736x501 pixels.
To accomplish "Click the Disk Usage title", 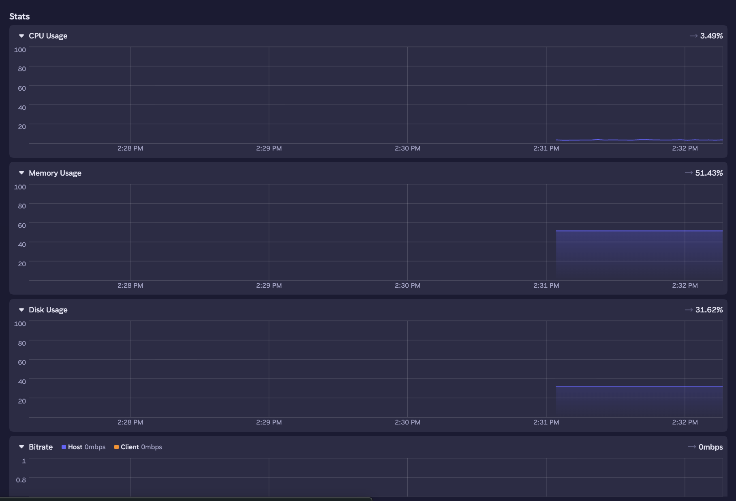I will [48, 310].
